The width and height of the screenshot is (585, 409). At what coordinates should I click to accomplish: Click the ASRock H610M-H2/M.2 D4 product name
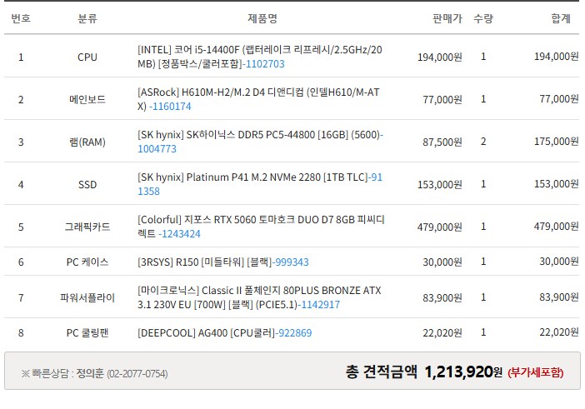coord(258,99)
